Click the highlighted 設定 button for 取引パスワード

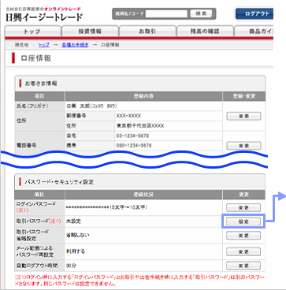click(x=243, y=221)
